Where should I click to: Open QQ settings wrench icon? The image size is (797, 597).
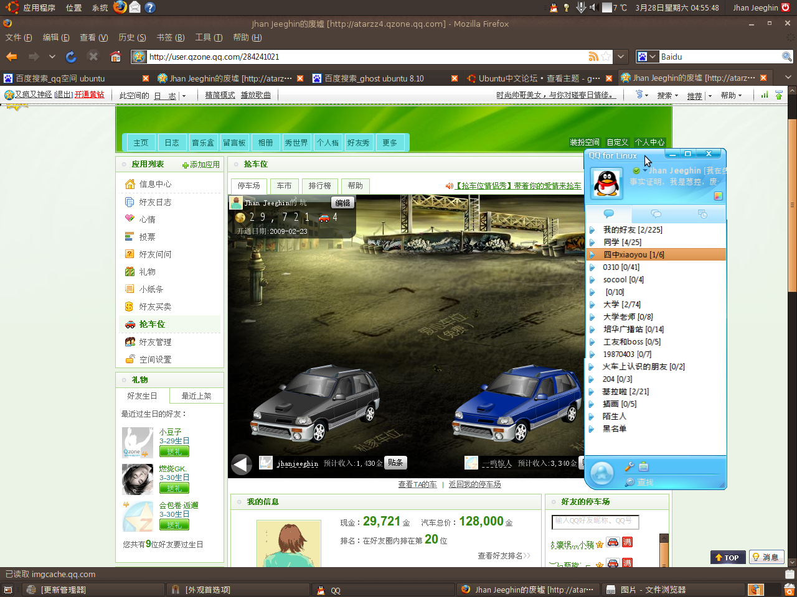[629, 466]
